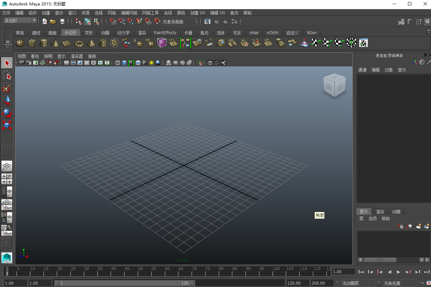Open the 创建 menu in the menu bar

(x=46, y=13)
